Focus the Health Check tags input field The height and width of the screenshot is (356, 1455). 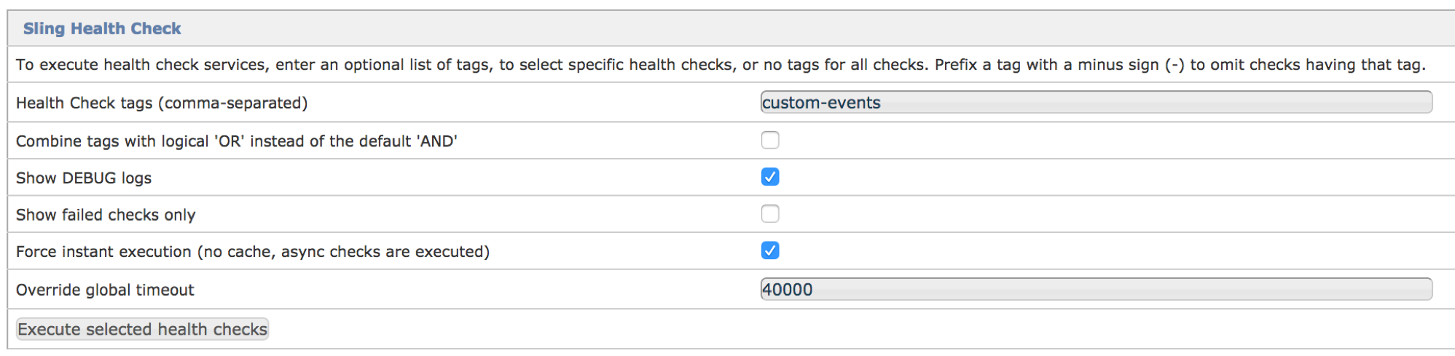pos(1097,103)
